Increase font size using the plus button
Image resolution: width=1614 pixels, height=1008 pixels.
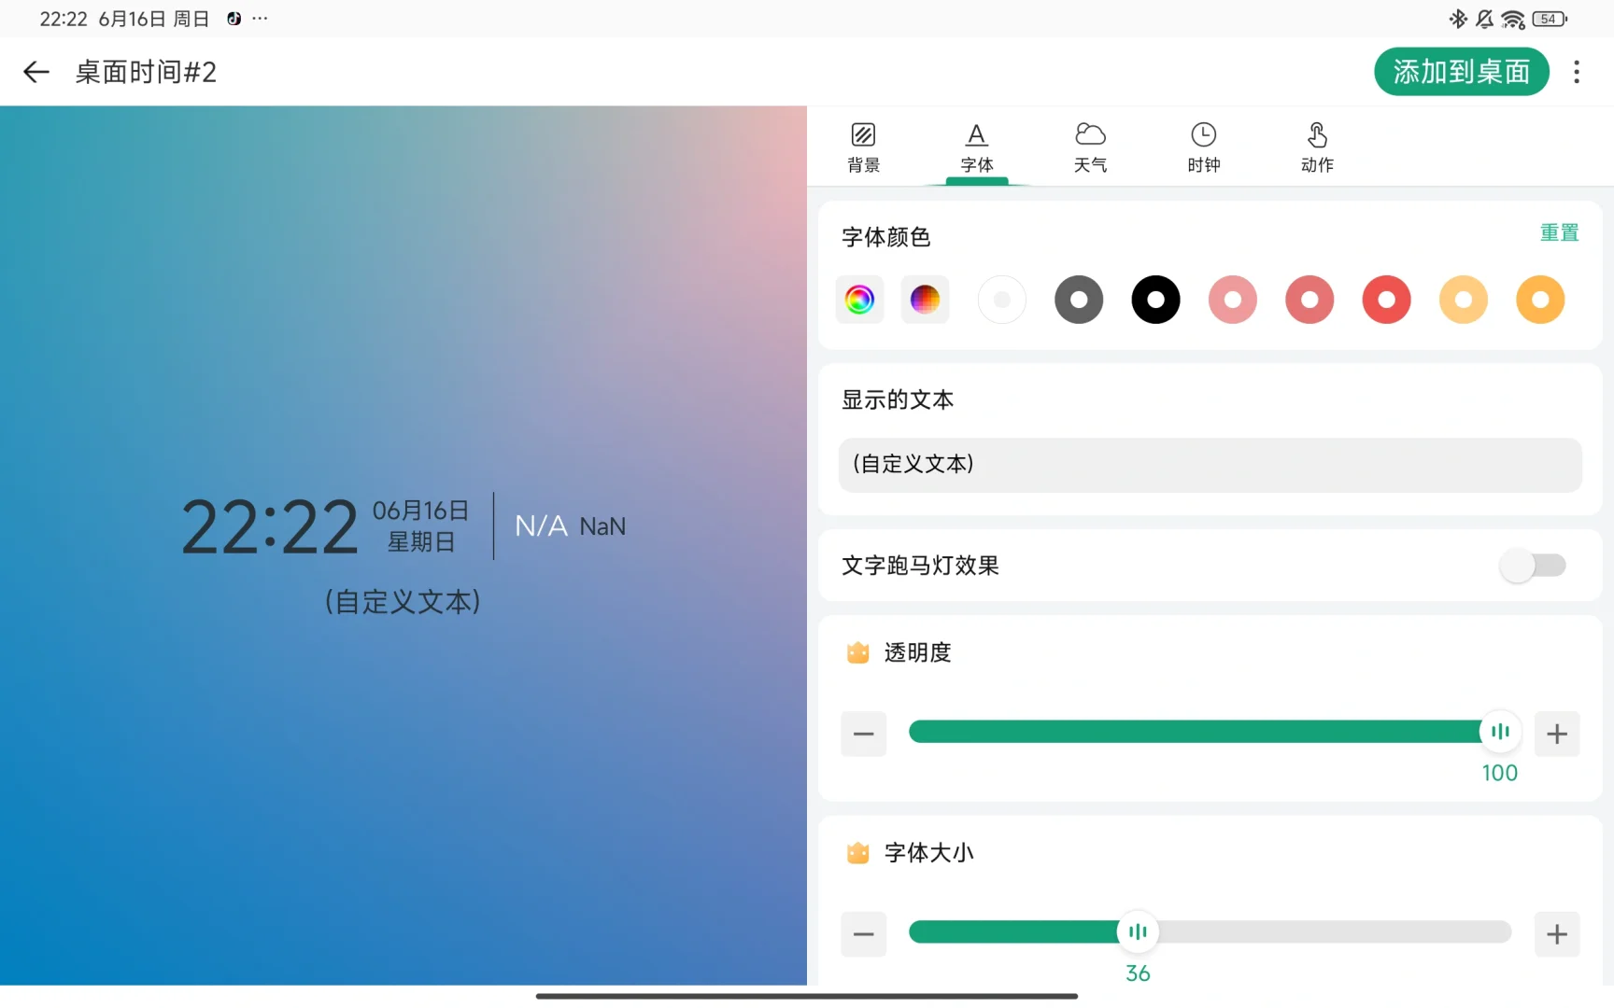1556,933
